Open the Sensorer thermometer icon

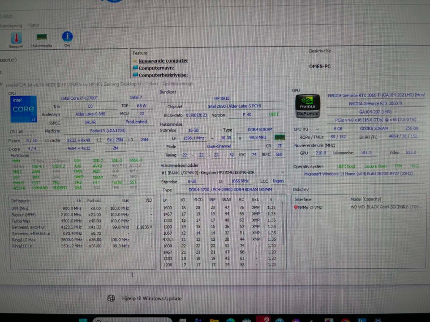coord(16,38)
